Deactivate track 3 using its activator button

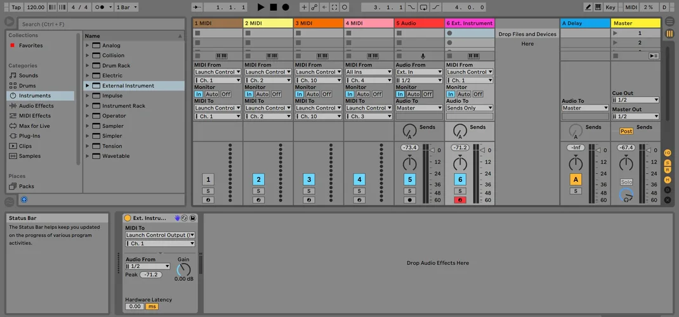(x=308, y=179)
